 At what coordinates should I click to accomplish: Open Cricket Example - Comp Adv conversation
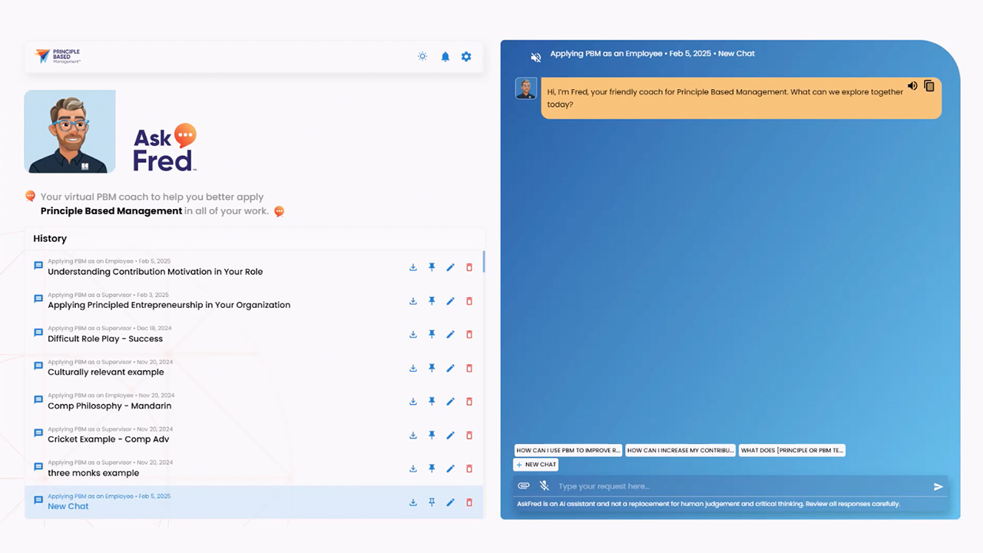(x=108, y=439)
